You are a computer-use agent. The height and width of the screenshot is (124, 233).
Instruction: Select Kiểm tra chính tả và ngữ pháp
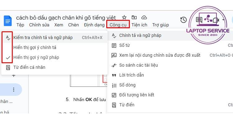click(x=43, y=38)
